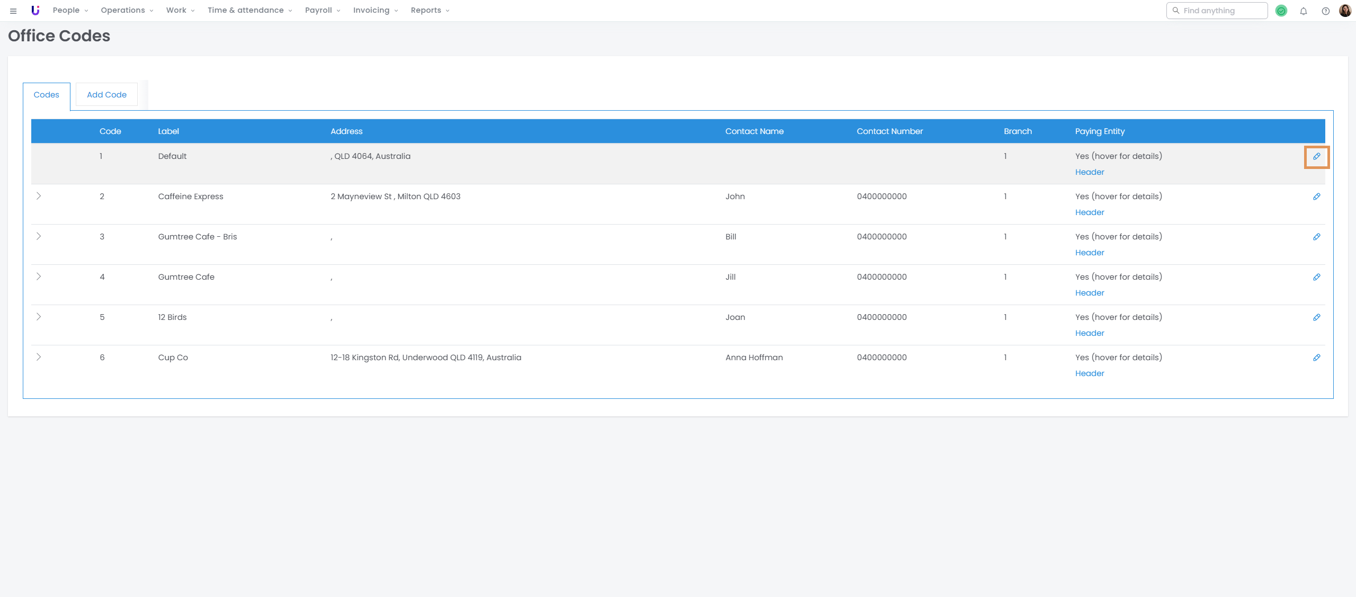Click the green status check icon
1356x597 pixels.
tap(1281, 11)
